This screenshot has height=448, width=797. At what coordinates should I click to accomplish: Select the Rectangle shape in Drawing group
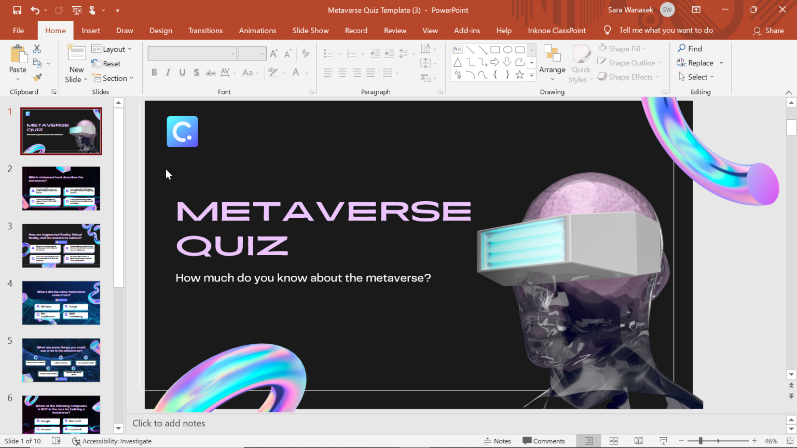pyautogui.click(x=494, y=49)
